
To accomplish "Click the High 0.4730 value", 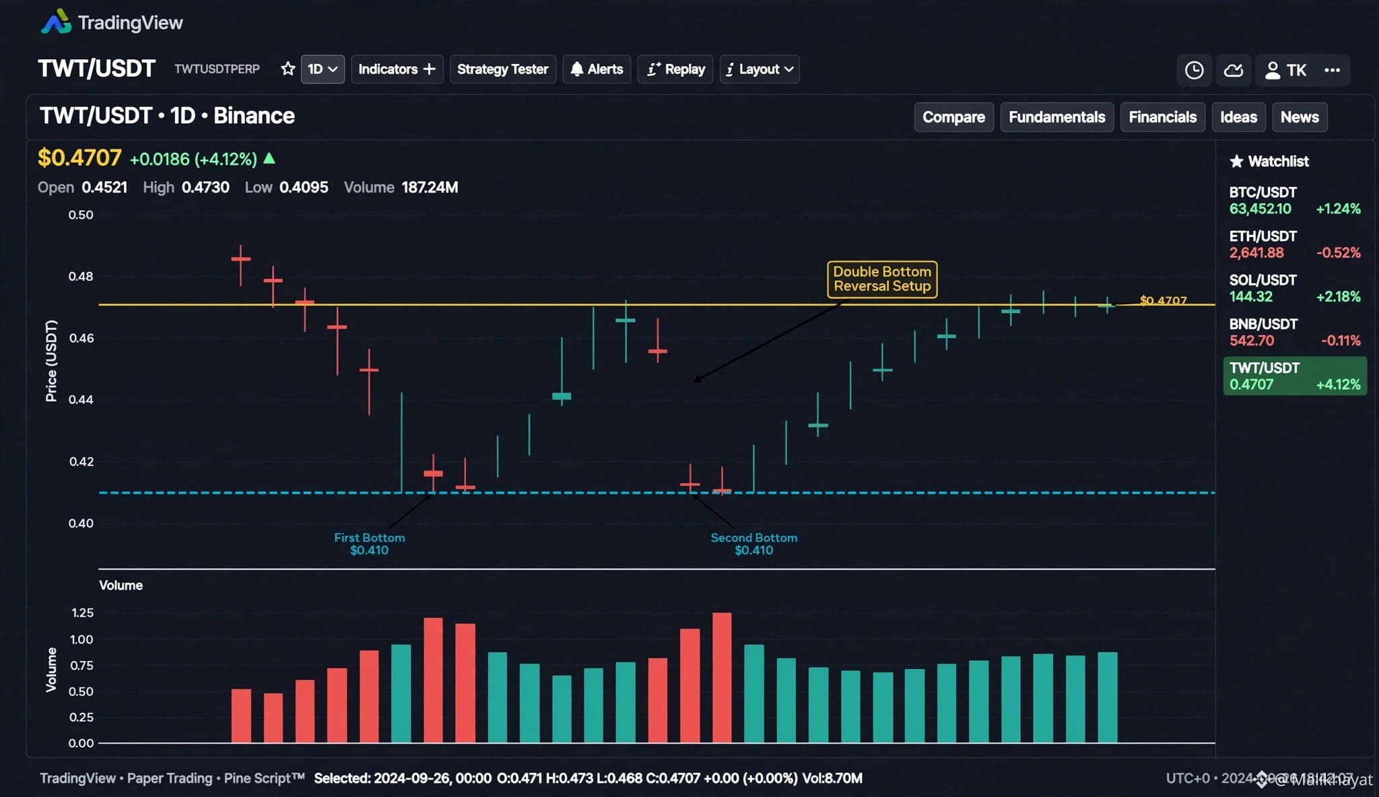I will [205, 187].
